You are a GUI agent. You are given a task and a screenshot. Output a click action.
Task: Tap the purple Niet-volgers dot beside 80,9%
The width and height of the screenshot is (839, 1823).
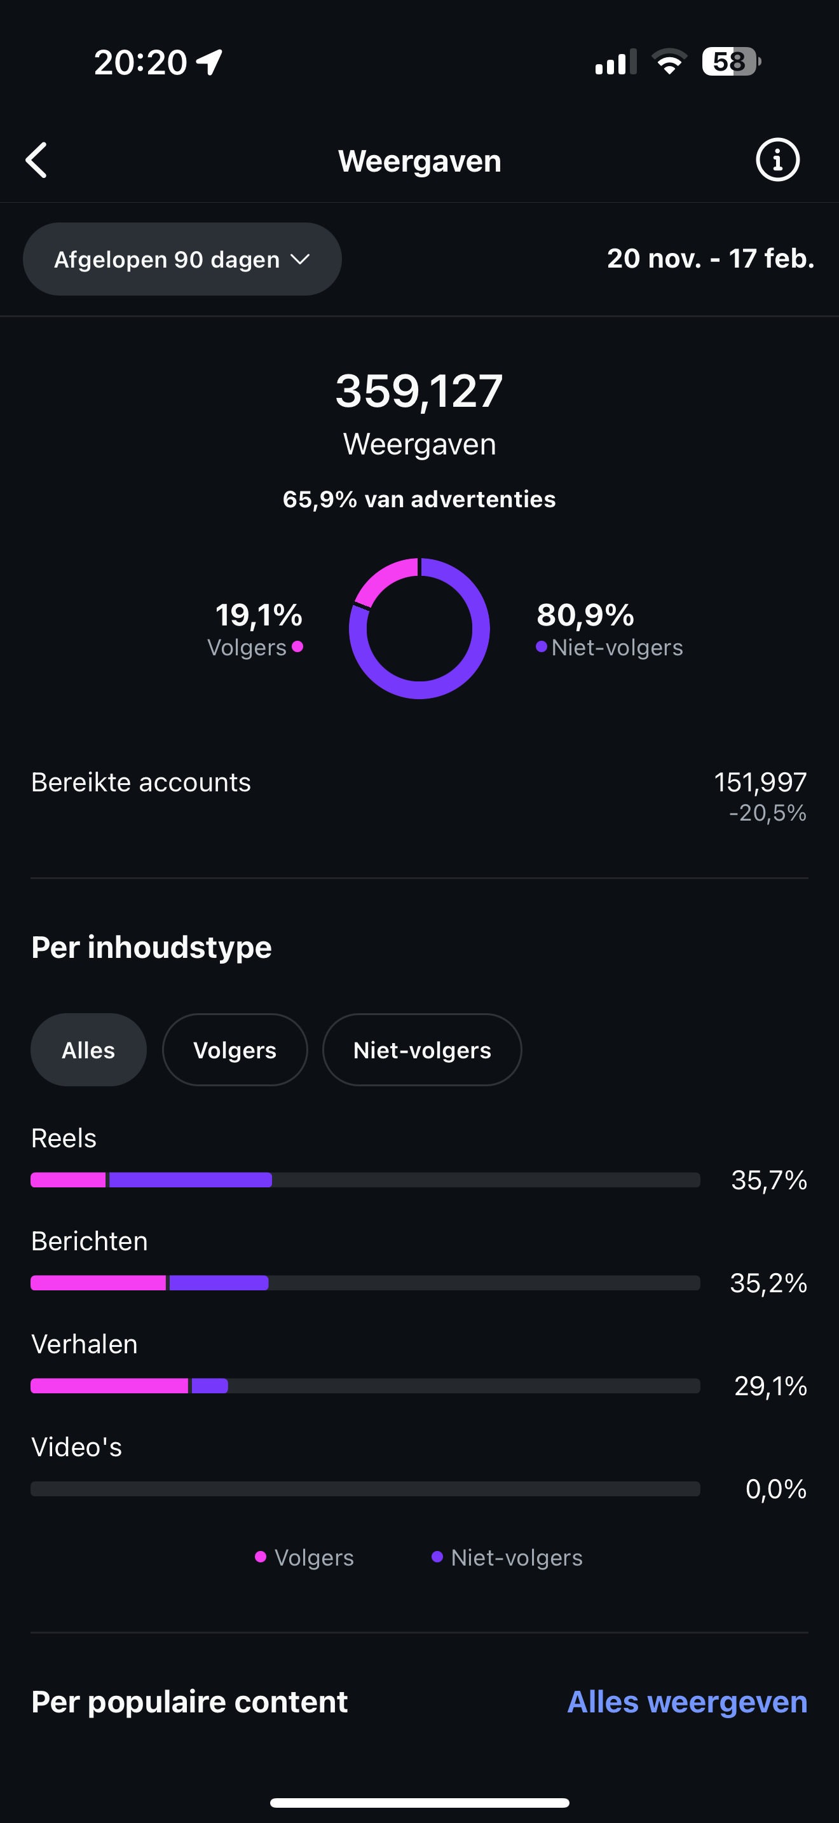click(541, 646)
